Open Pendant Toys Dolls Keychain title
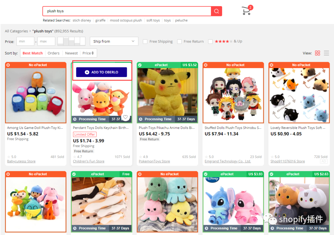The image size is (334, 235). (x=101, y=128)
